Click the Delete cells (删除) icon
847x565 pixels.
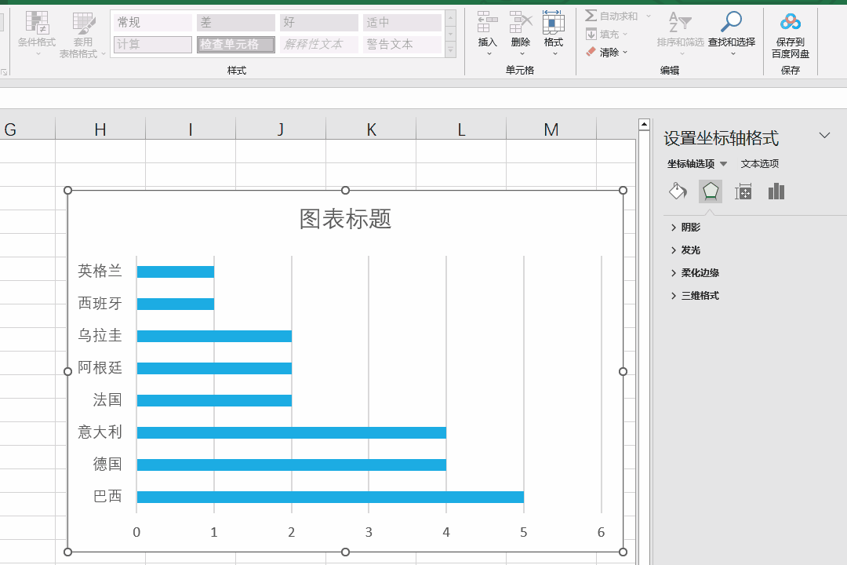[521, 23]
